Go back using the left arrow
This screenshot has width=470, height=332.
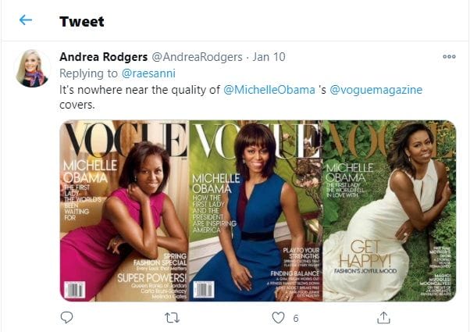(x=26, y=20)
